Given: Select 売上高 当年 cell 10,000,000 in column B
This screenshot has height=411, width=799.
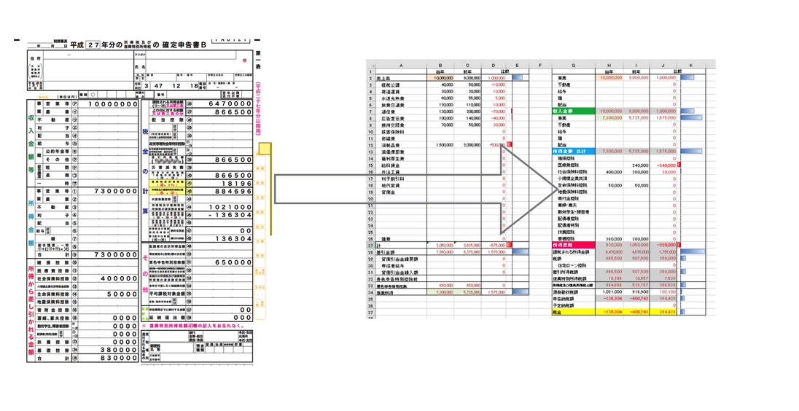Looking at the screenshot, I should click(x=440, y=78).
